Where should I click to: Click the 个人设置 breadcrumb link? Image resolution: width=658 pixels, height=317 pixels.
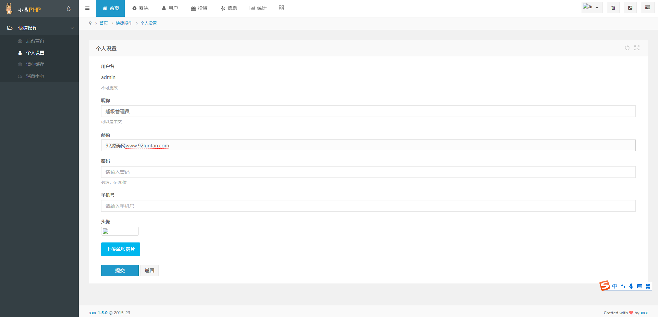[149, 23]
